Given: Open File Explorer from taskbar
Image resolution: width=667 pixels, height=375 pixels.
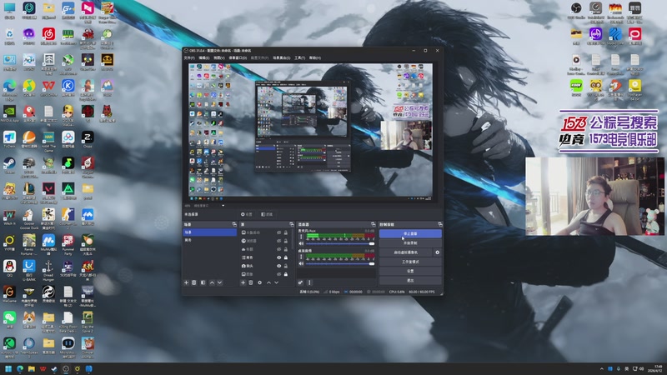Looking at the screenshot, I should pyautogui.click(x=32, y=368).
